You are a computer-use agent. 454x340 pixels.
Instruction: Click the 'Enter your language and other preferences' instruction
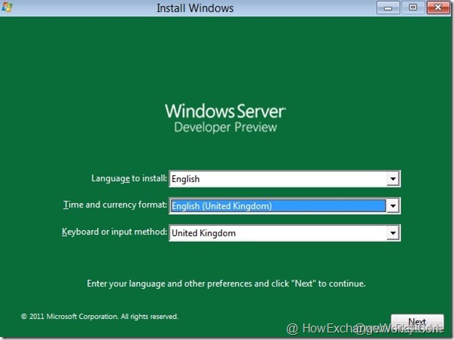[x=226, y=284]
